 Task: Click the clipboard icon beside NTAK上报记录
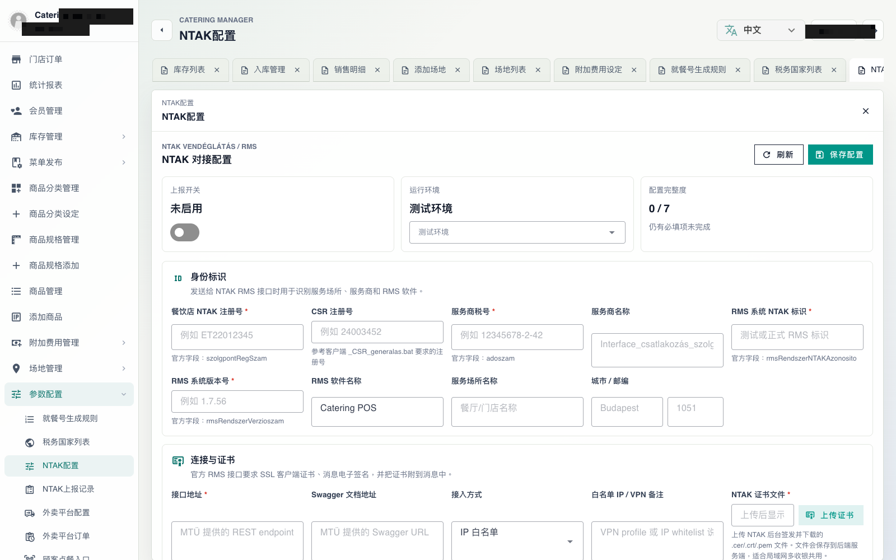[x=30, y=489]
